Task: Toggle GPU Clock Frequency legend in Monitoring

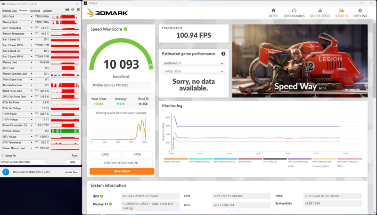Action: coord(350,162)
